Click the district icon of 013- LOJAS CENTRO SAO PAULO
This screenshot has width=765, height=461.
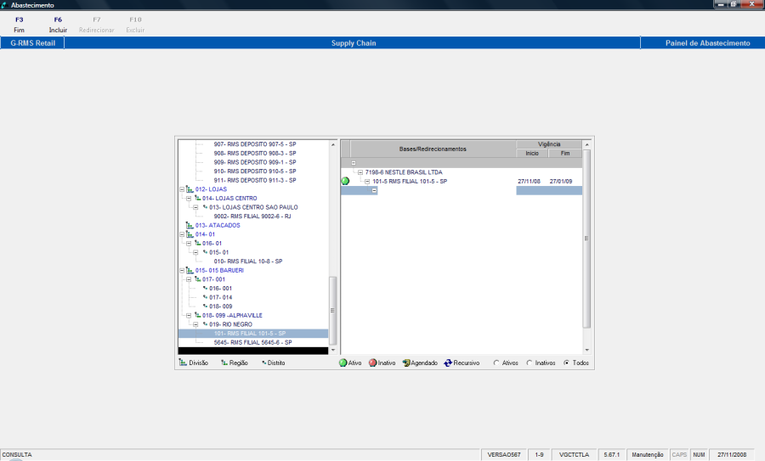[206, 207]
